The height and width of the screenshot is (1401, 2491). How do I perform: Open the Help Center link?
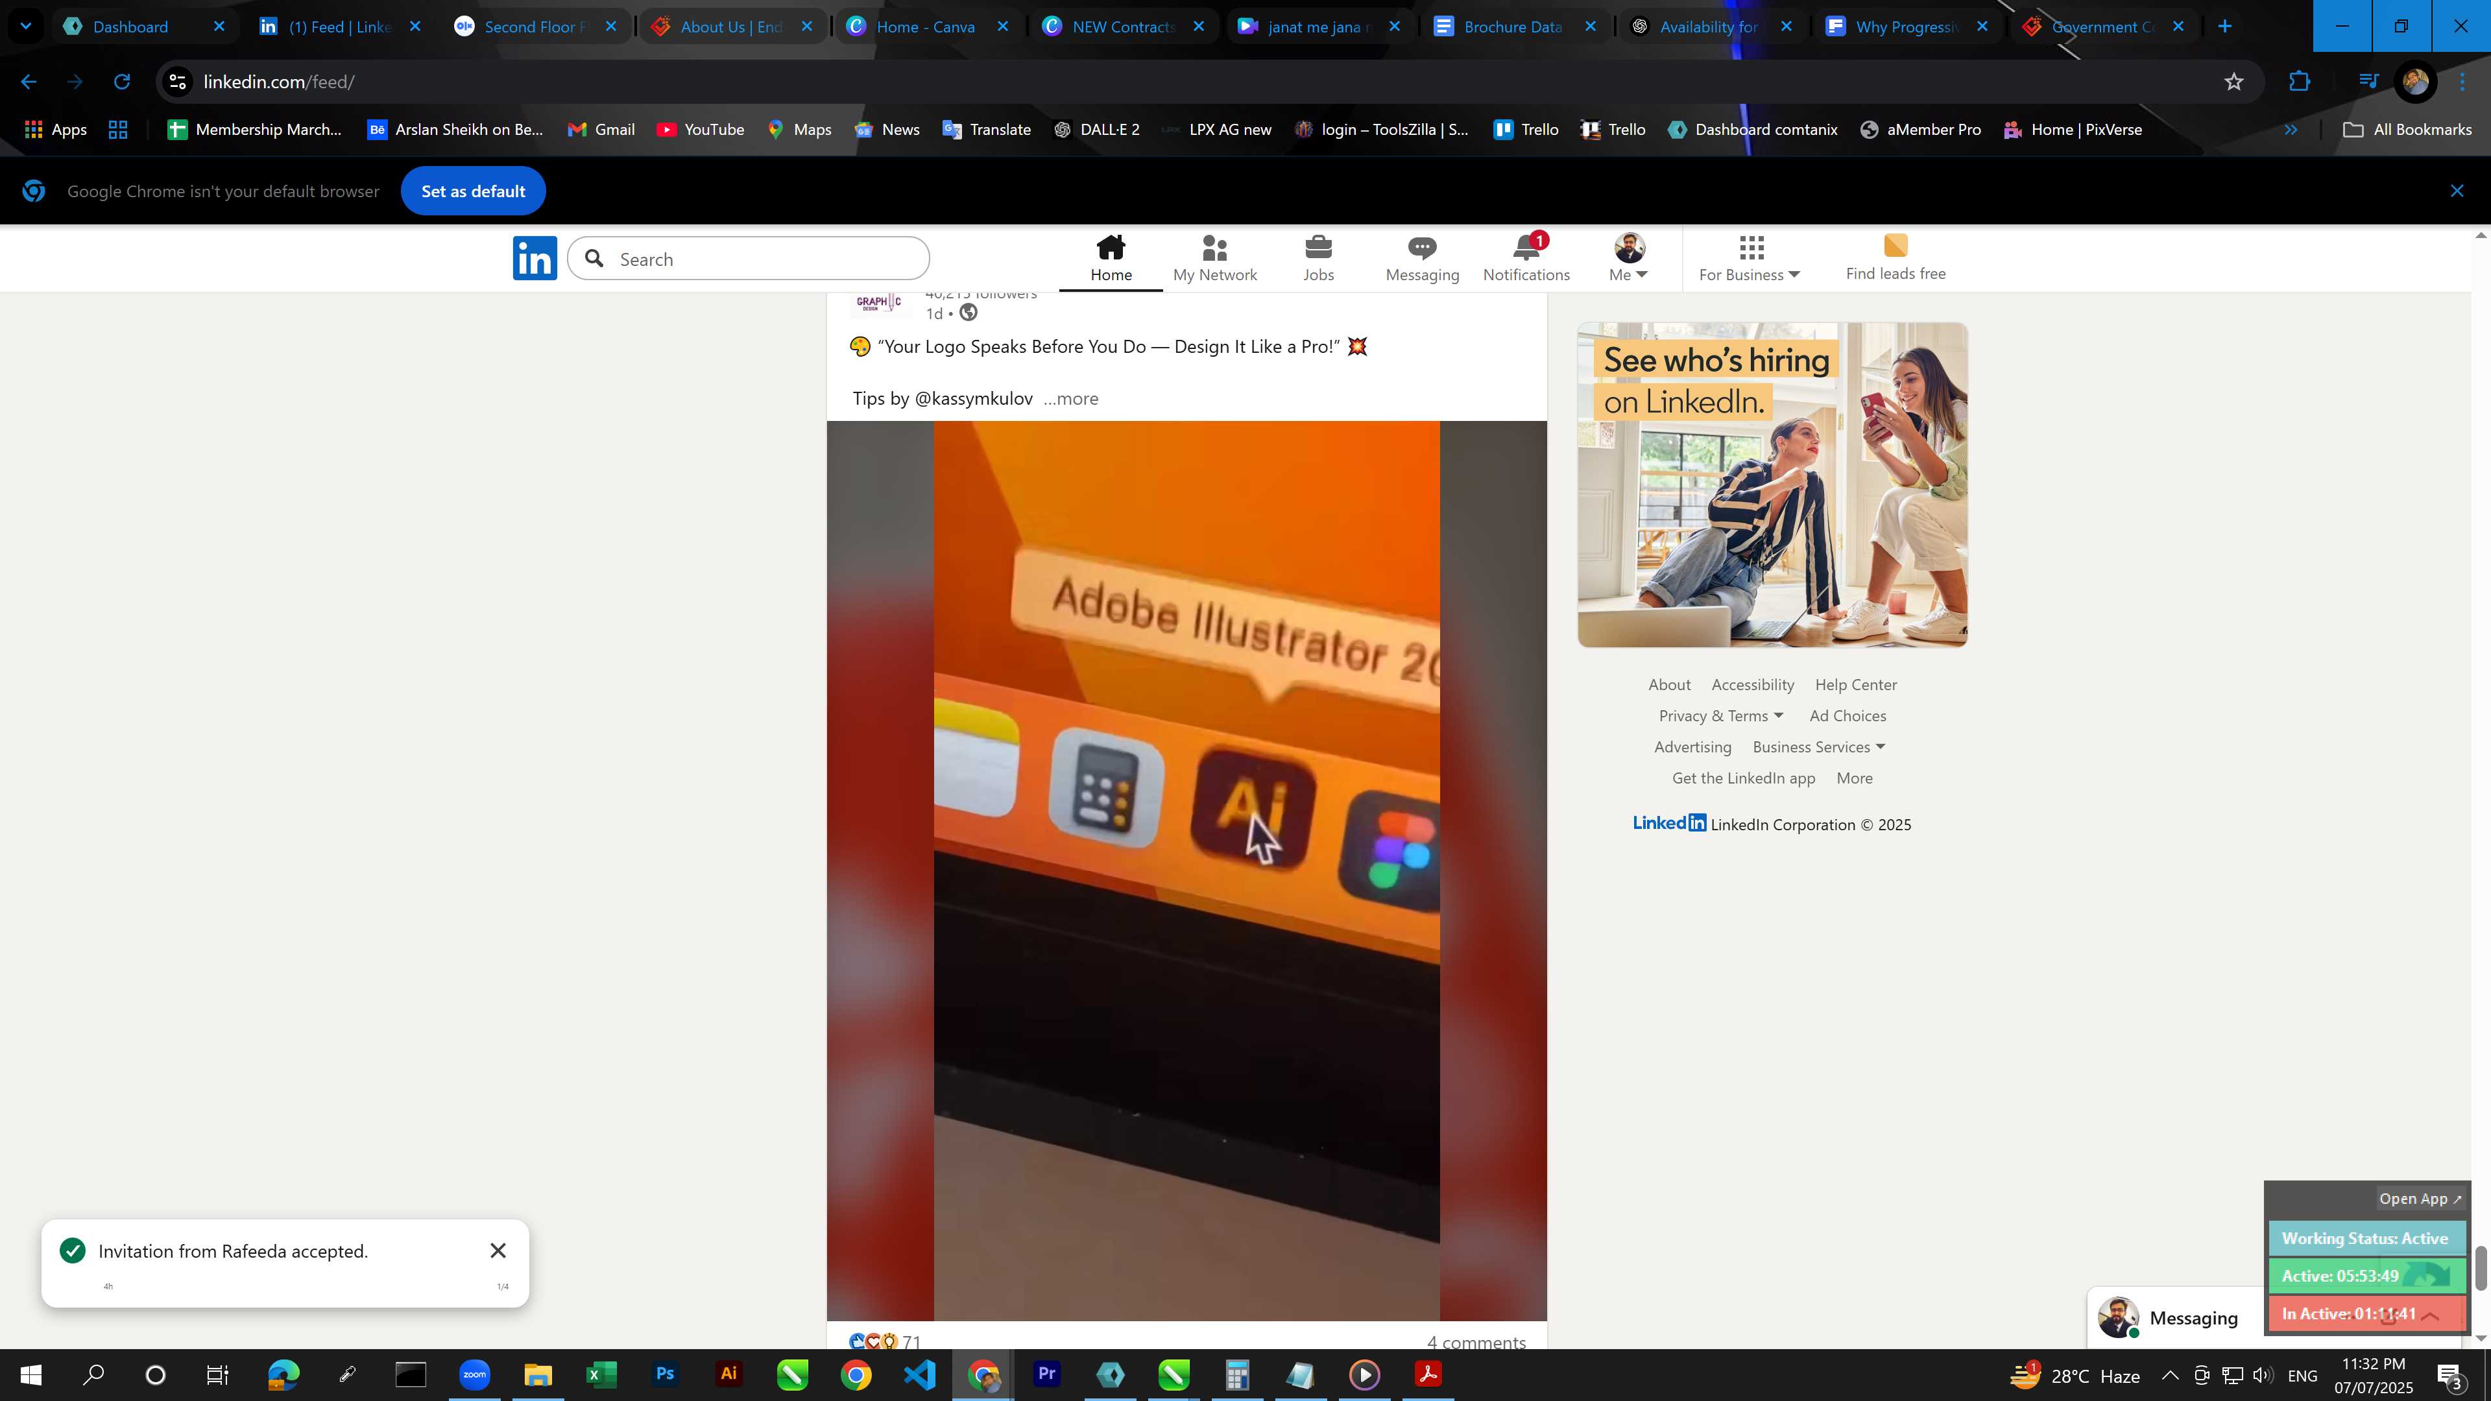pos(1856,684)
